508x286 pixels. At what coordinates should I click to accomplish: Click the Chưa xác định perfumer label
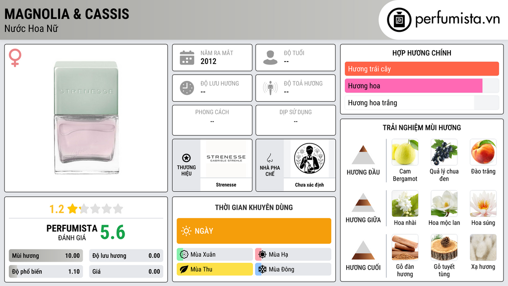310,185
